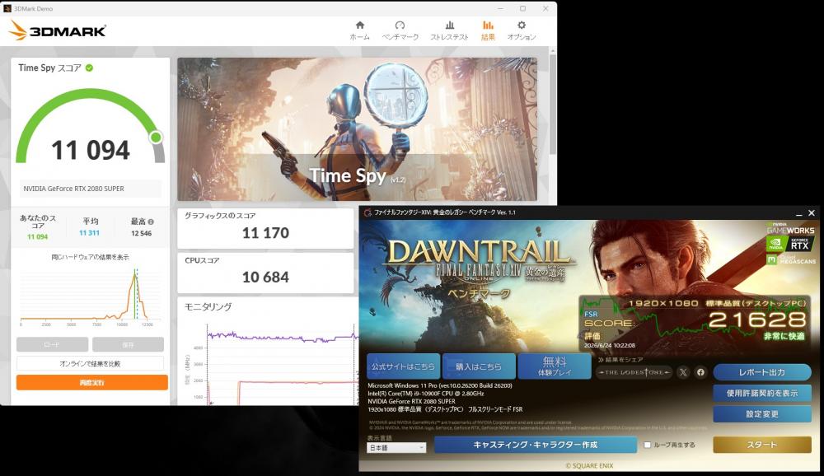This screenshot has height=476, width=824.
Task: Click the 平均 11 311 value
Action: click(x=89, y=233)
